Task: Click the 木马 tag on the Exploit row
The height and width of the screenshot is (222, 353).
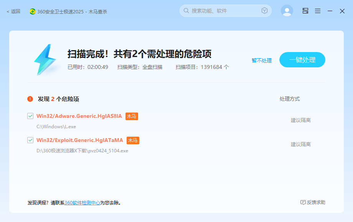Action: (x=133, y=140)
